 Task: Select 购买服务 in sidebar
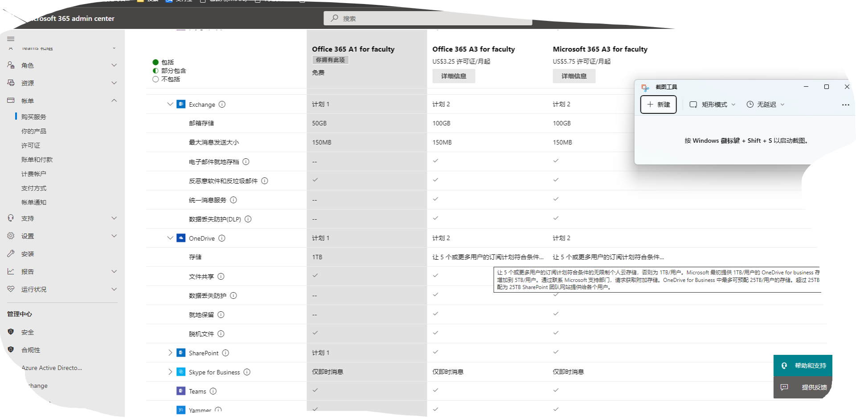coord(34,117)
